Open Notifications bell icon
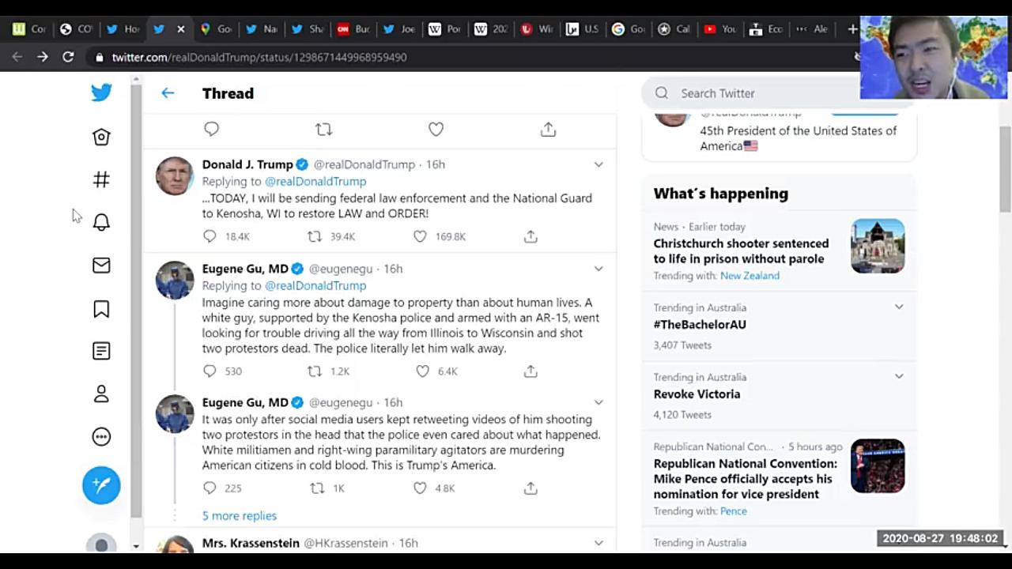1012x569 pixels. (x=101, y=222)
